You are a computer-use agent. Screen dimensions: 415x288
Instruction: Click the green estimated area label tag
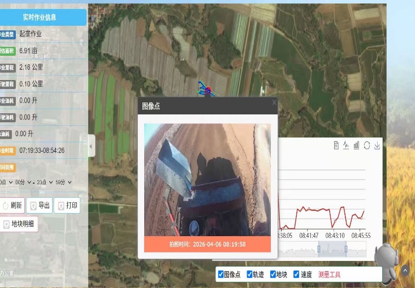click(7, 51)
